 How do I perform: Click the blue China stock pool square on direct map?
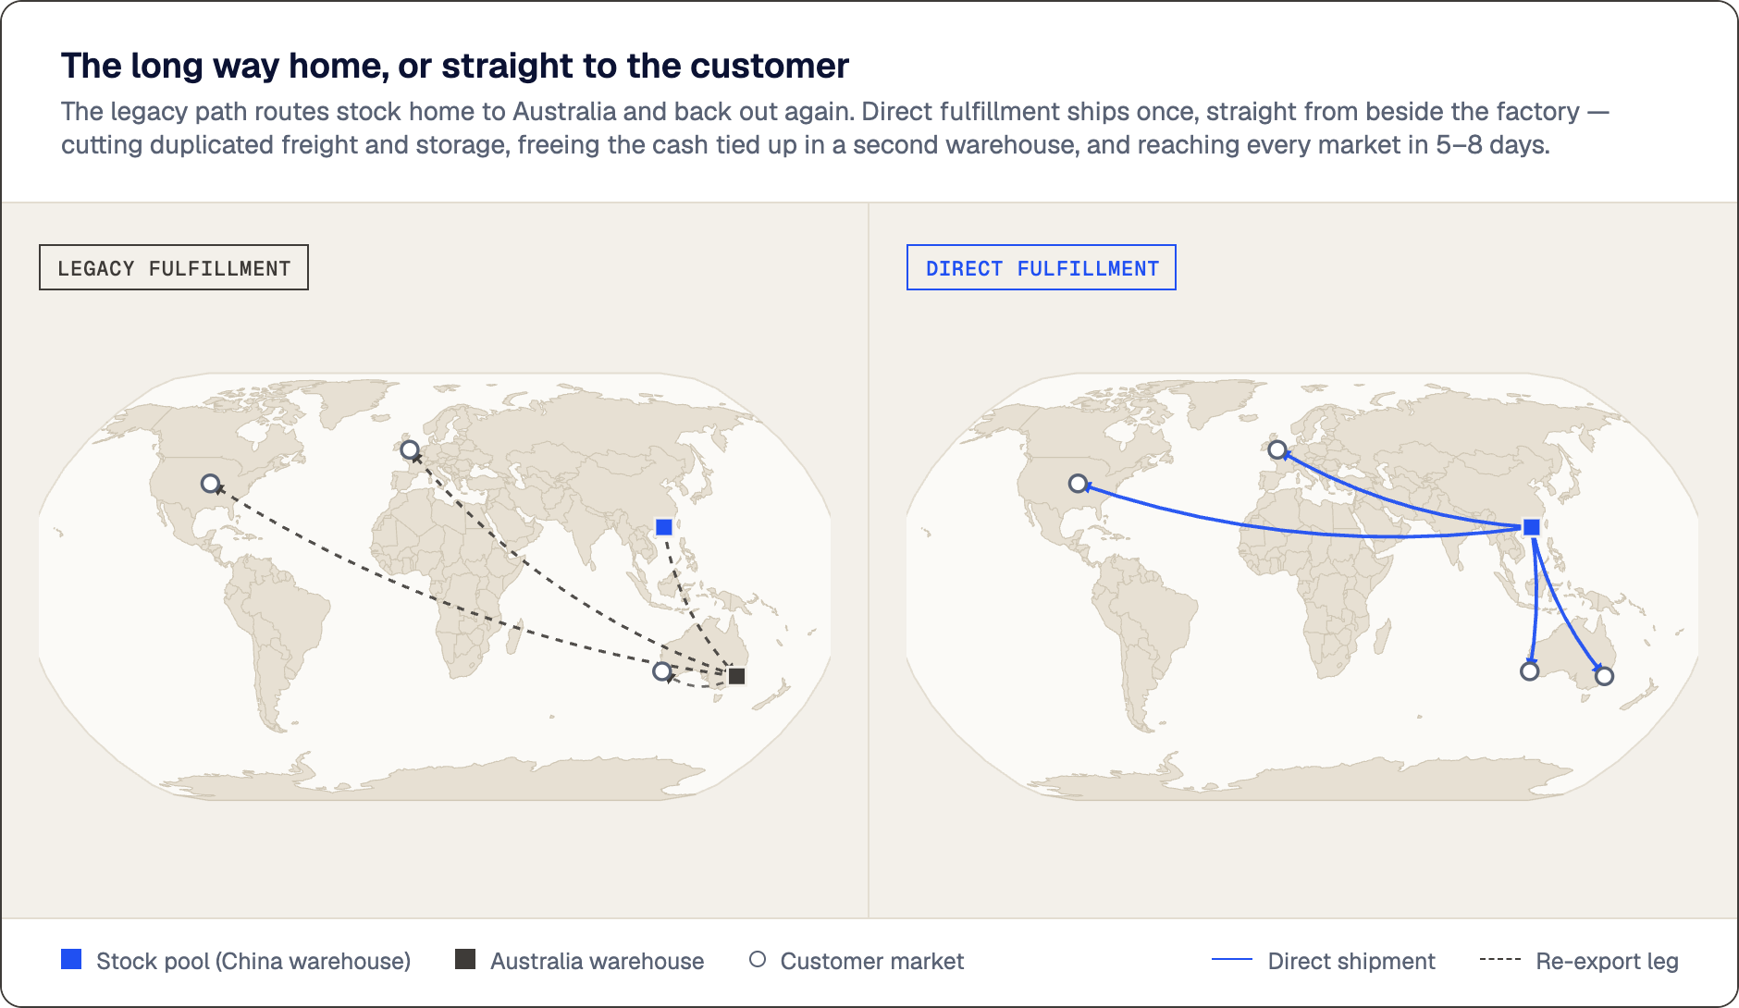pos(1532,527)
